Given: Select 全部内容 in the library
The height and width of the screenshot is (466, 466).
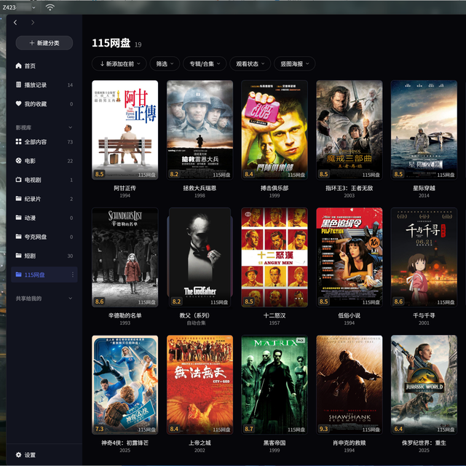Looking at the screenshot, I should pos(44,142).
